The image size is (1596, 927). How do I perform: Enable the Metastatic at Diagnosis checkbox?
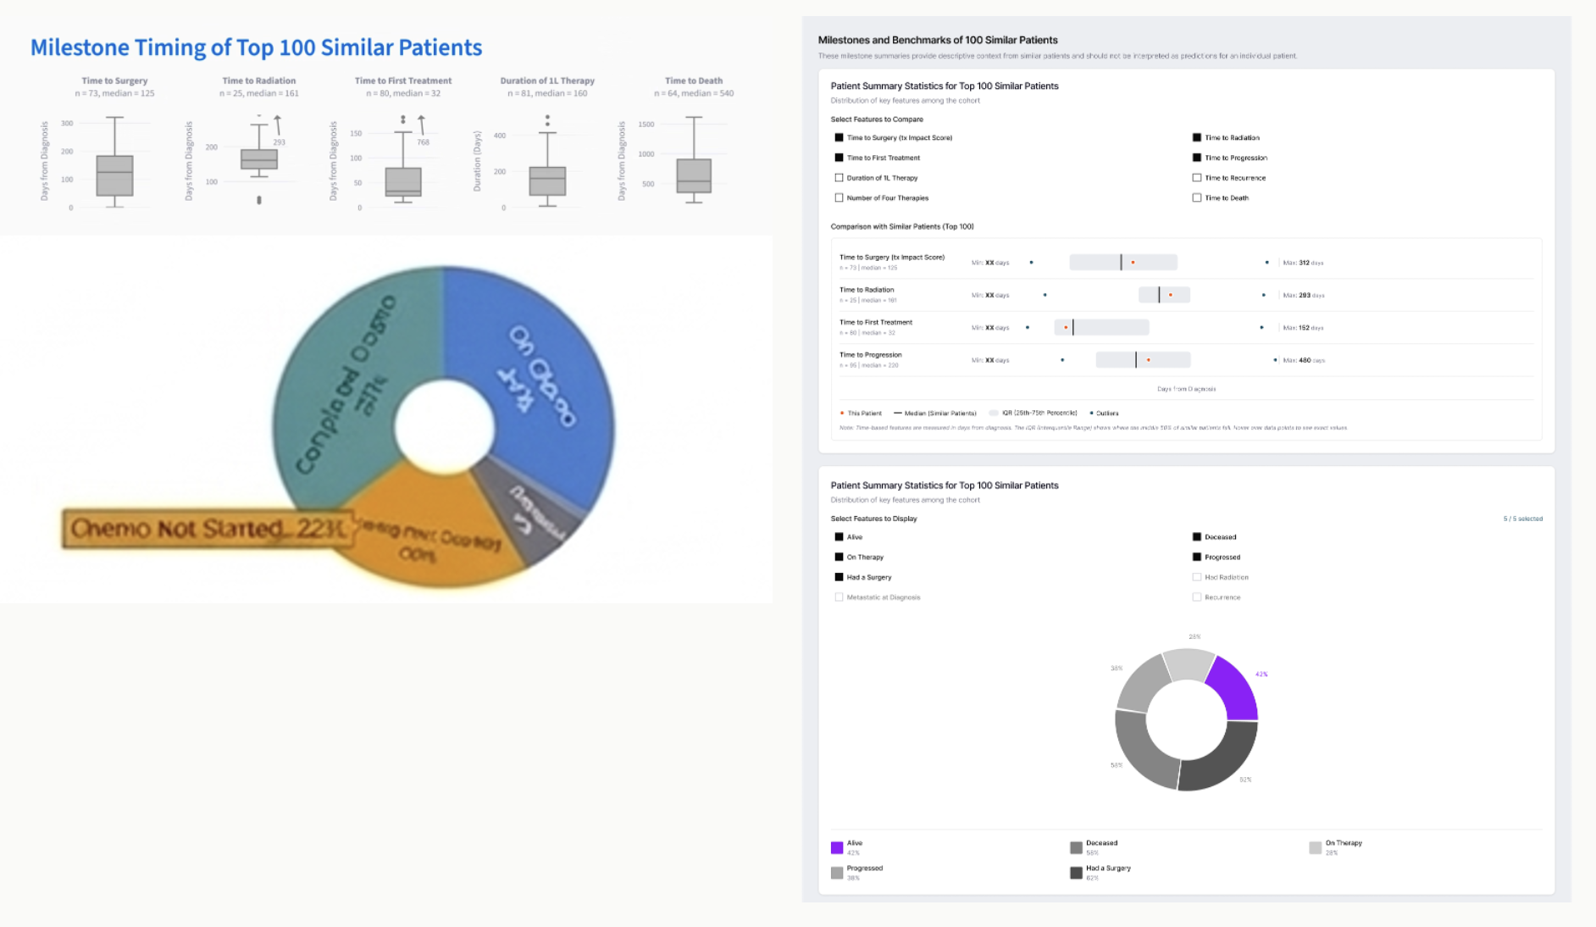tap(839, 597)
